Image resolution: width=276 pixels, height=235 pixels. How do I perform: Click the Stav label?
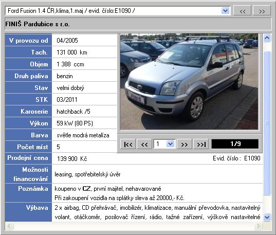coord(41,88)
